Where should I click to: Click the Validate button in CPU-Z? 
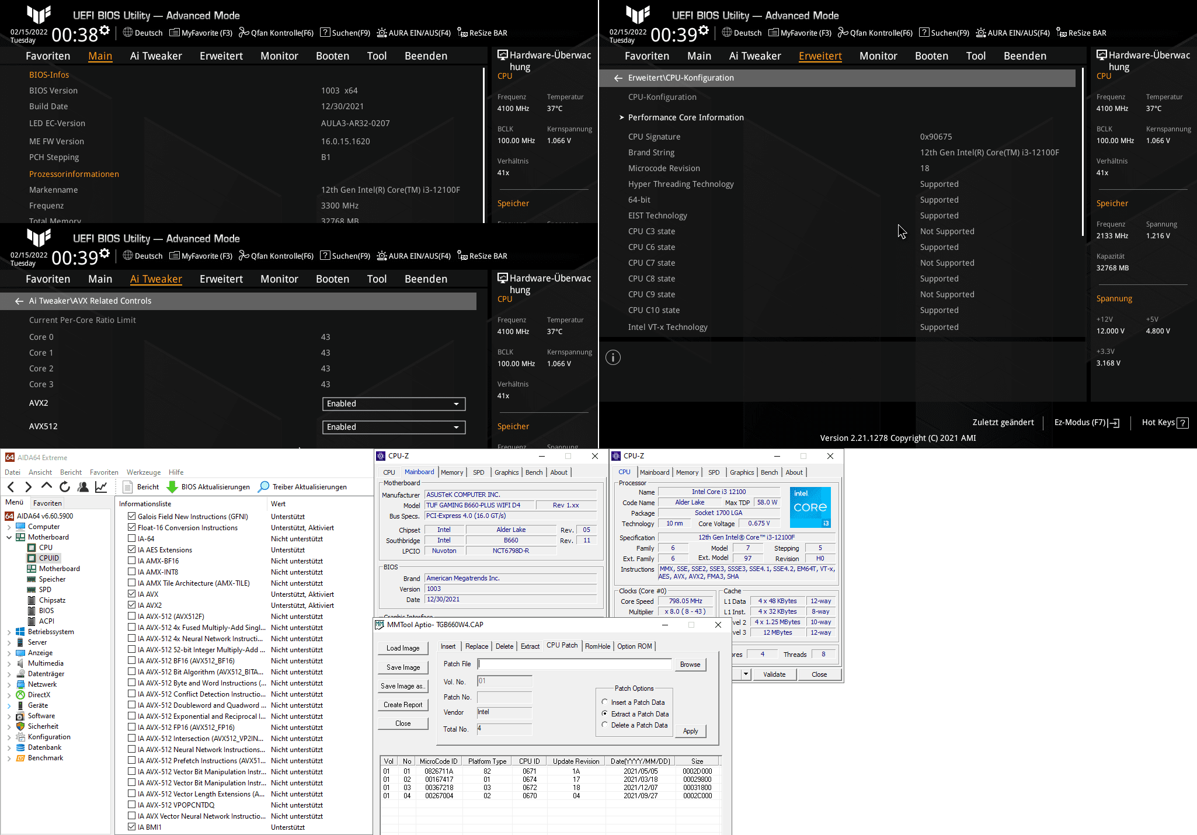pos(774,674)
